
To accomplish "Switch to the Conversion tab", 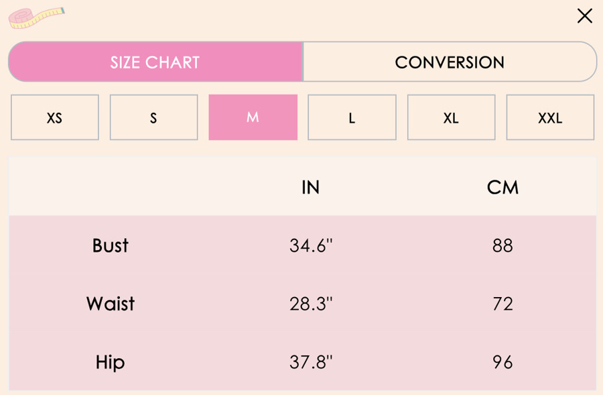I will pyautogui.click(x=449, y=62).
